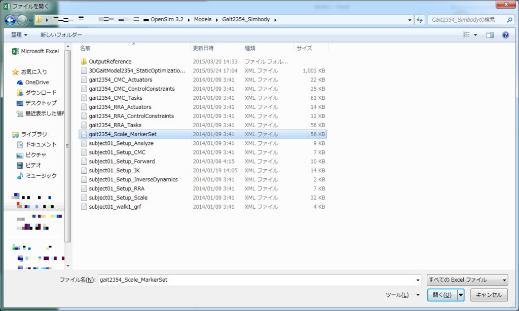Open the recent locations dropdown arrow

[x=30, y=20]
